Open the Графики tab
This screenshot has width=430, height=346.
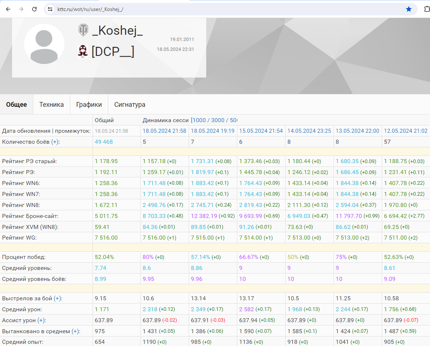click(89, 105)
